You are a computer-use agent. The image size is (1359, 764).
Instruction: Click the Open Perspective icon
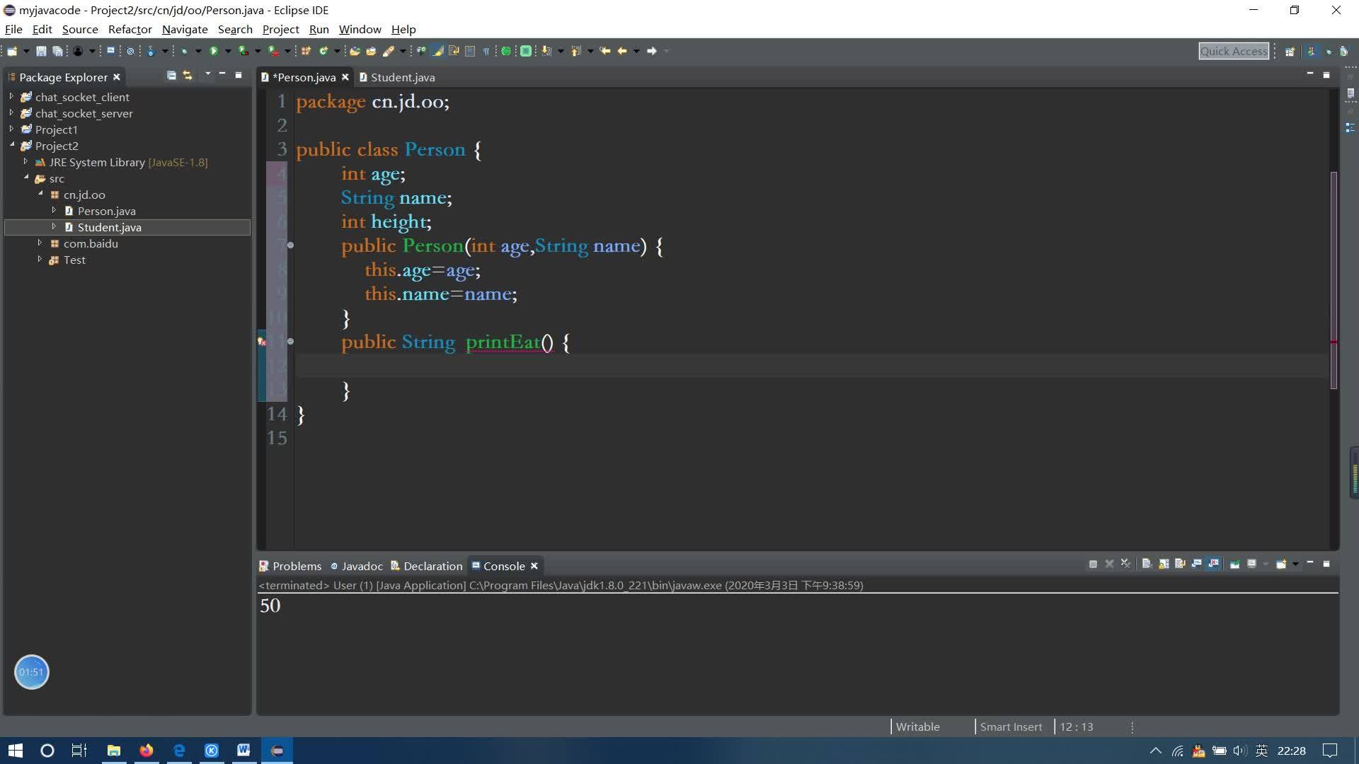[x=1290, y=51]
